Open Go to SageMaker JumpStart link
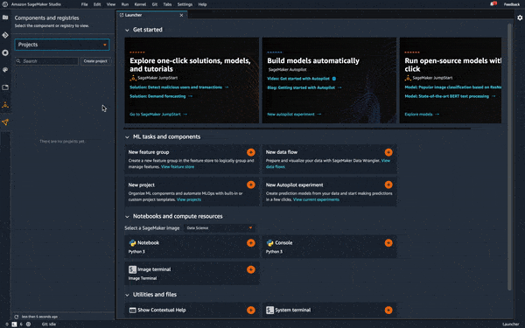 point(158,115)
